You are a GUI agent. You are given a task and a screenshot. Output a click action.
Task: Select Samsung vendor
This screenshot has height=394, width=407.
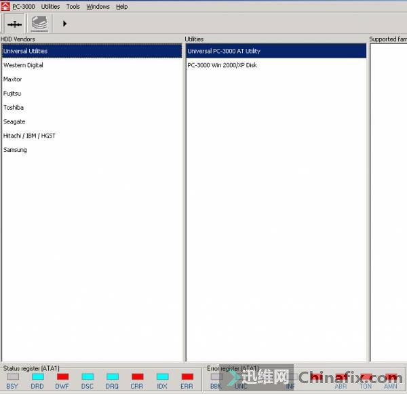click(92, 150)
